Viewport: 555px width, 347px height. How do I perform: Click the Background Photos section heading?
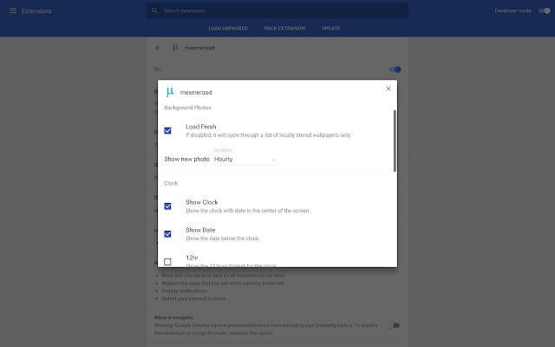tap(187, 108)
